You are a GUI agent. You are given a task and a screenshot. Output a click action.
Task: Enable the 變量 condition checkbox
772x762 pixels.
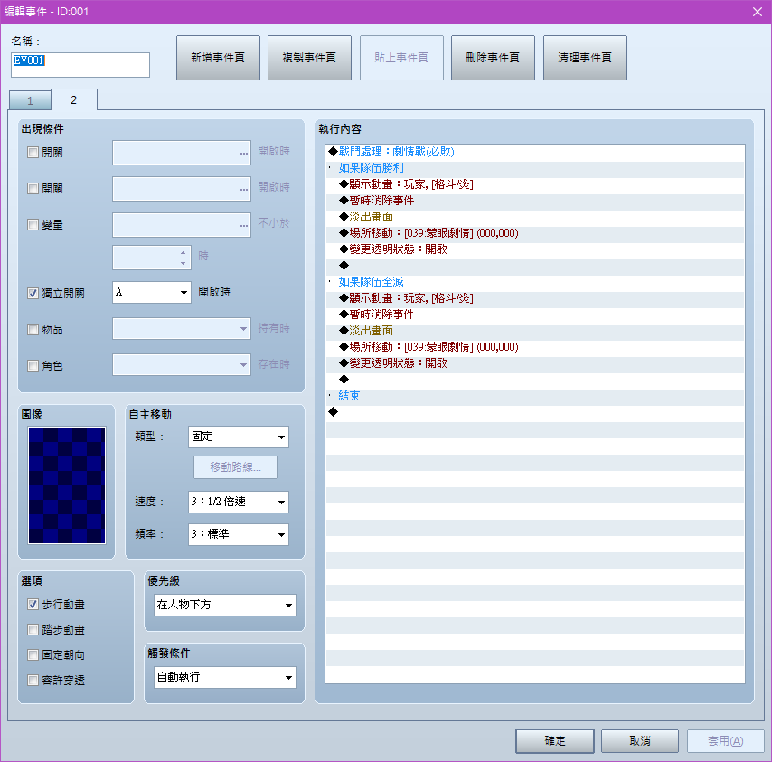(x=33, y=225)
